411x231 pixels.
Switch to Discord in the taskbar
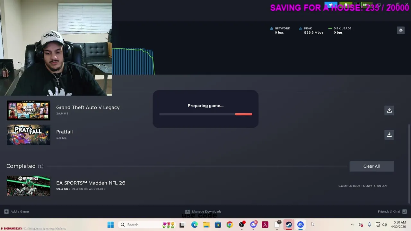click(253, 225)
